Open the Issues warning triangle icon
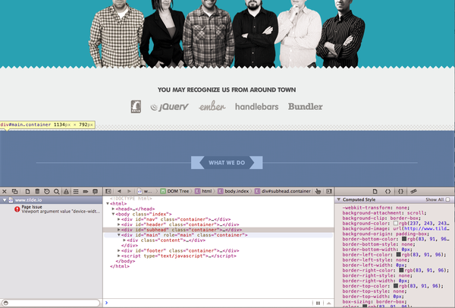 (x=67, y=191)
